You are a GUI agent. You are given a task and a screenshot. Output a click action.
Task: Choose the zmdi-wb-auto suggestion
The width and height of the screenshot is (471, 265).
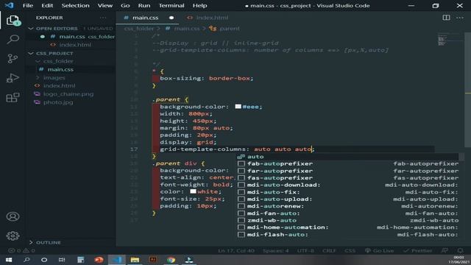347,220
